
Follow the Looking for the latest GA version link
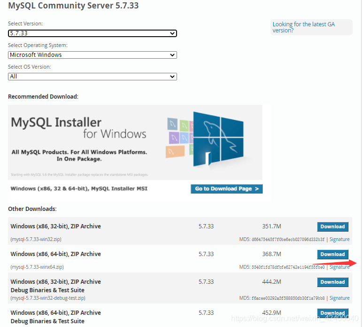(x=303, y=27)
